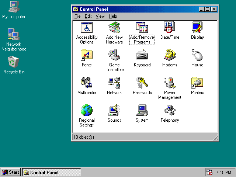Select the Display settings icon

click(x=197, y=27)
